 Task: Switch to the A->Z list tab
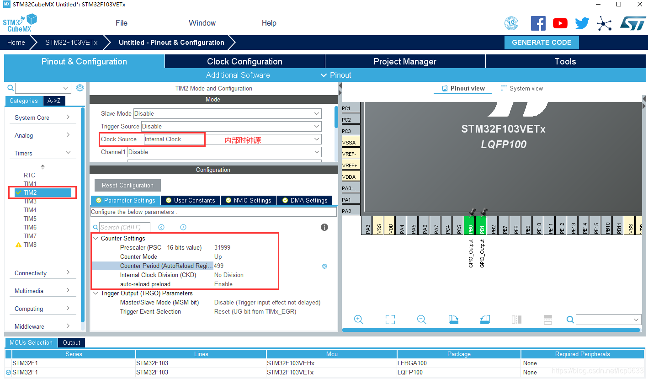click(x=54, y=101)
